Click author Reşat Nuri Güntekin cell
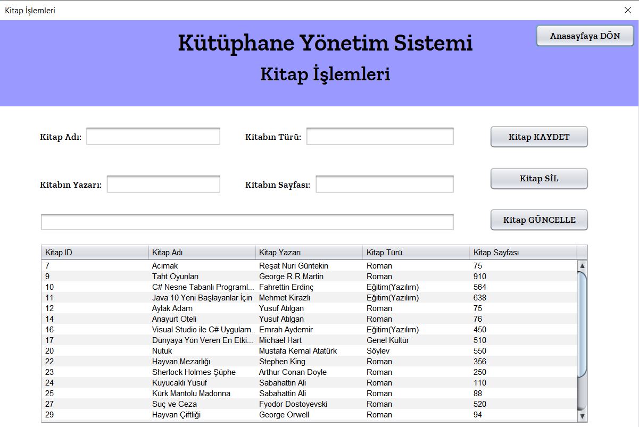The image size is (639, 427). [309, 266]
